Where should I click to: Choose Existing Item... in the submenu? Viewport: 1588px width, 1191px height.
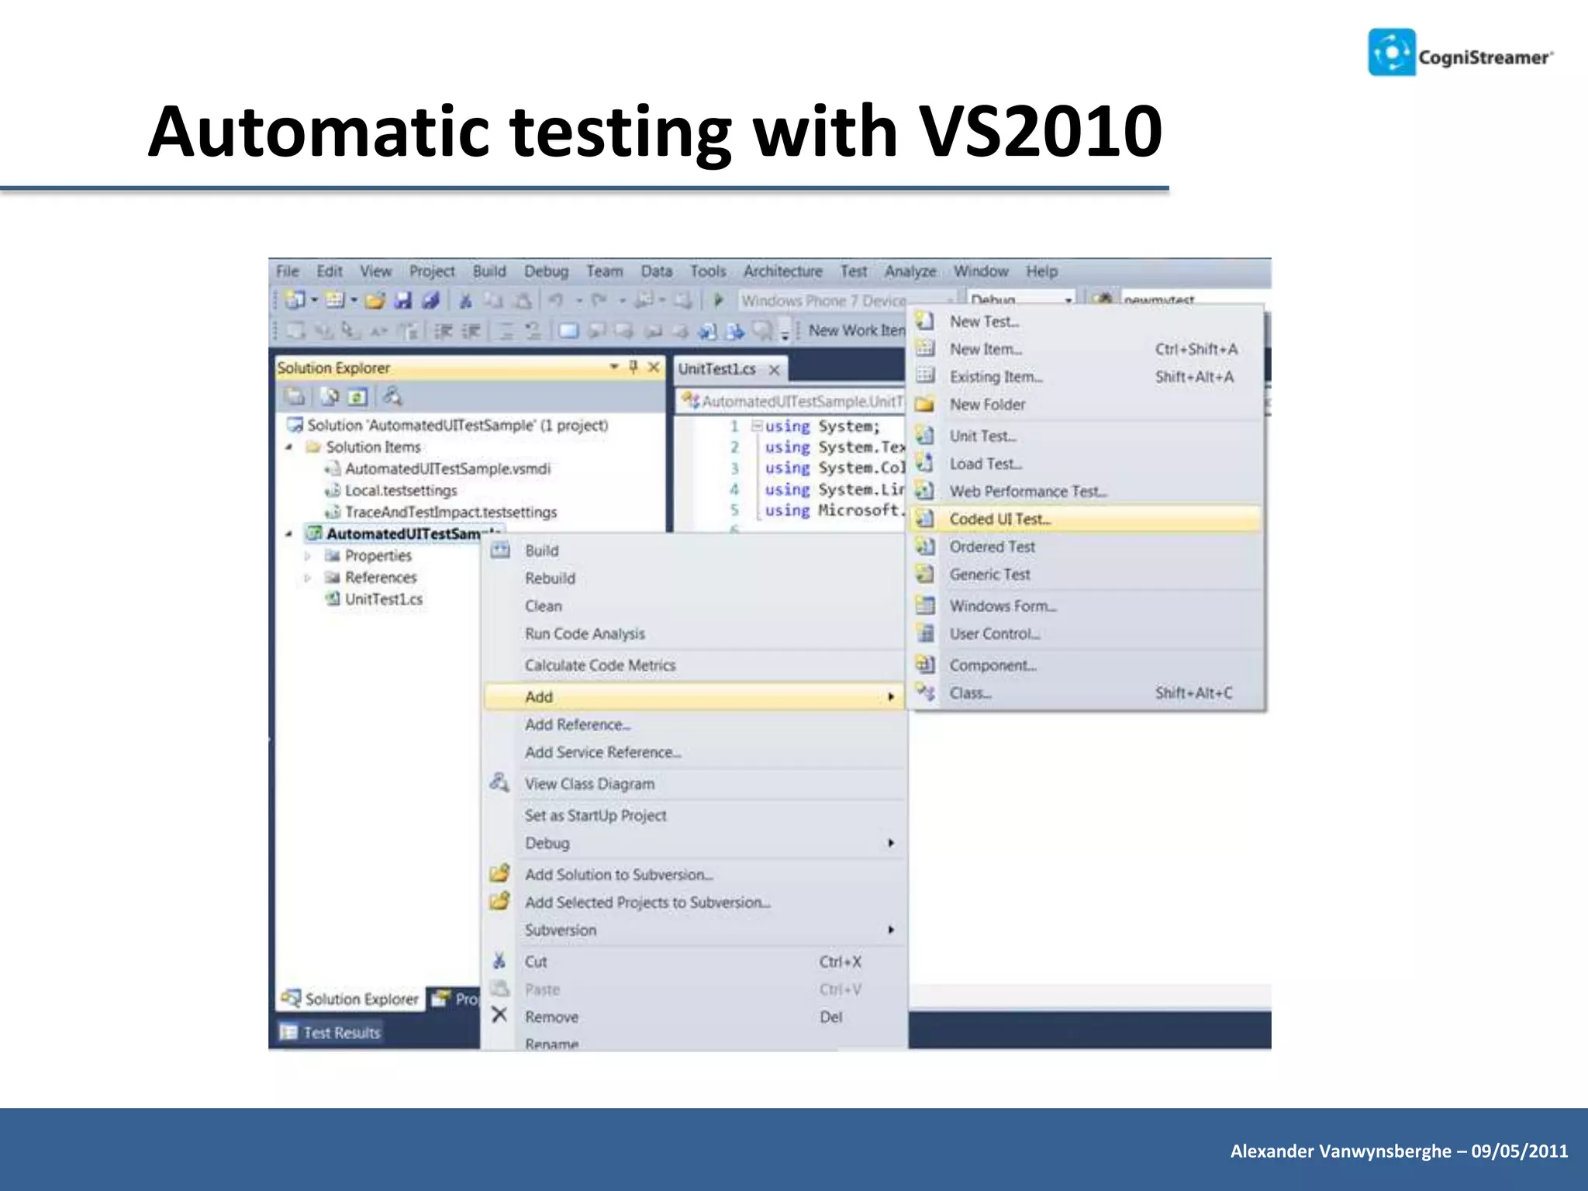tap(1085, 377)
